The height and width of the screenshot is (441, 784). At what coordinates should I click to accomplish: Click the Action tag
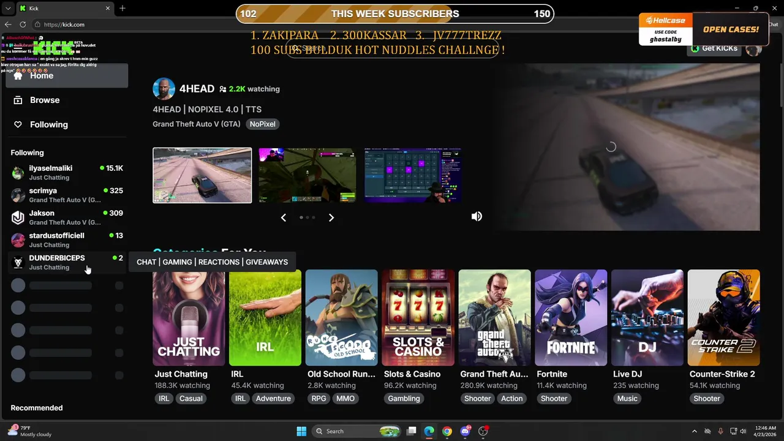tap(512, 398)
